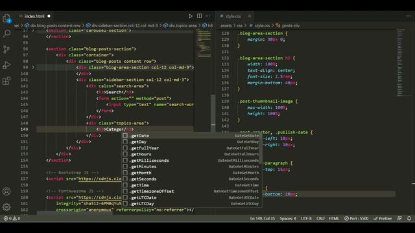Select .getDate suggestion
Screen dimensions: 415x233
192,135
